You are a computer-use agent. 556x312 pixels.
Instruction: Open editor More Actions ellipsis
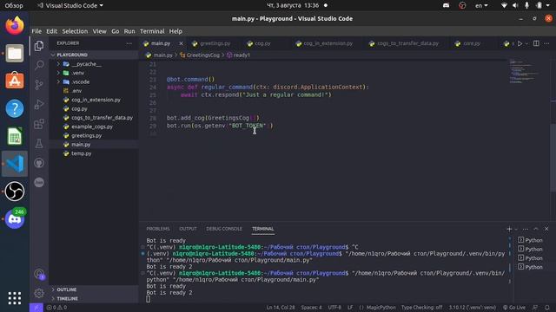546,43
